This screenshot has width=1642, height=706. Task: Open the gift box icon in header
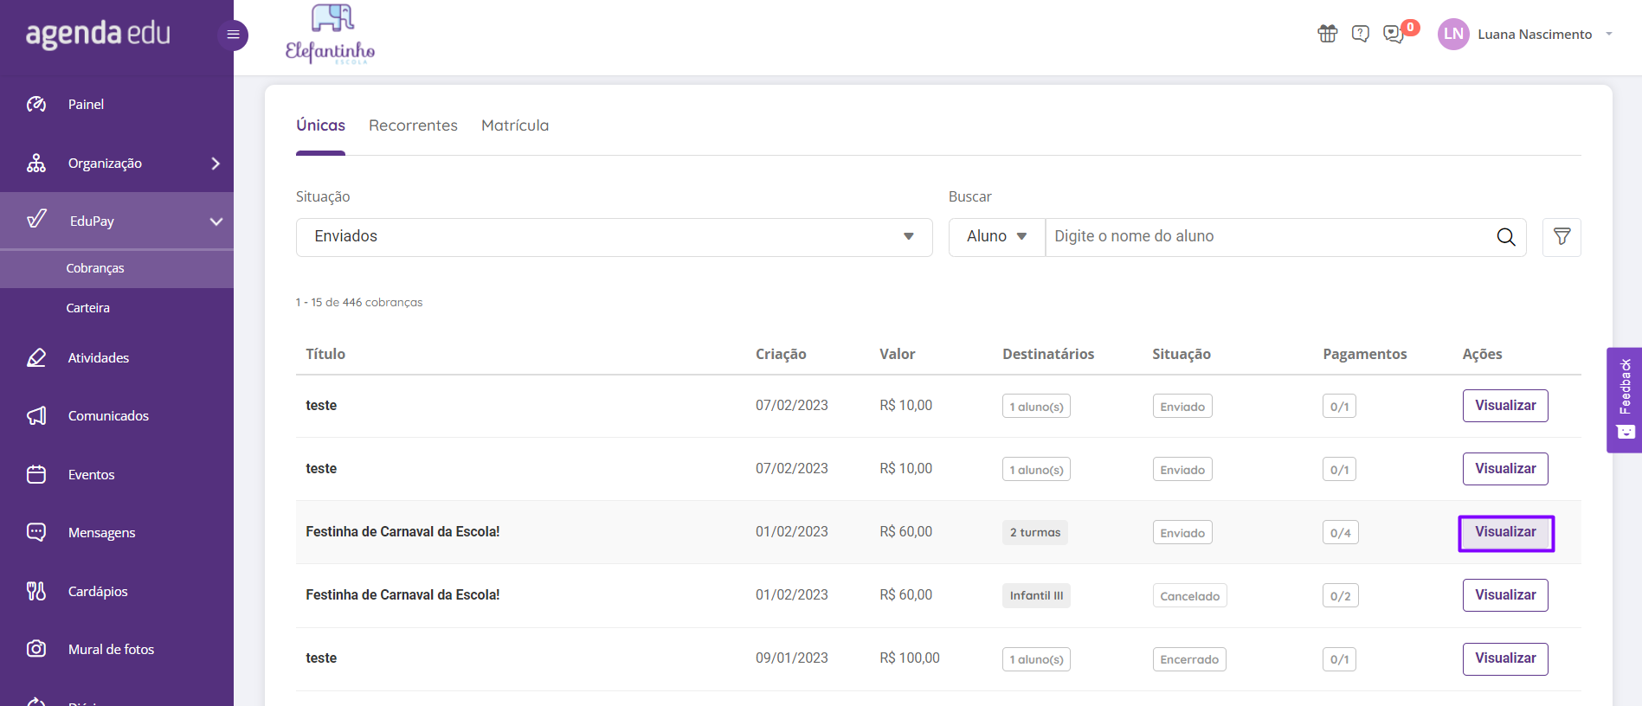tap(1327, 34)
